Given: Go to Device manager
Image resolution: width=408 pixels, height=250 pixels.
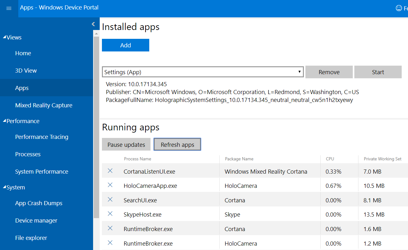Looking at the screenshot, I should coord(36,220).
